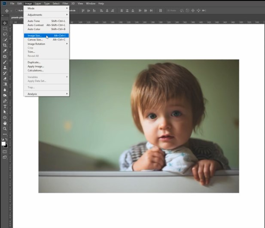Select the Rectangular Marquee tool
This screenshot has width=265, height=228.
pos(5,29)
